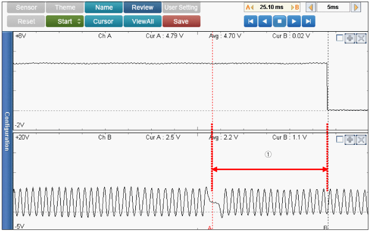This screenshot has height=231, width=370.
Task: Click the +8V scale label
Action: (x=21, y=36)
